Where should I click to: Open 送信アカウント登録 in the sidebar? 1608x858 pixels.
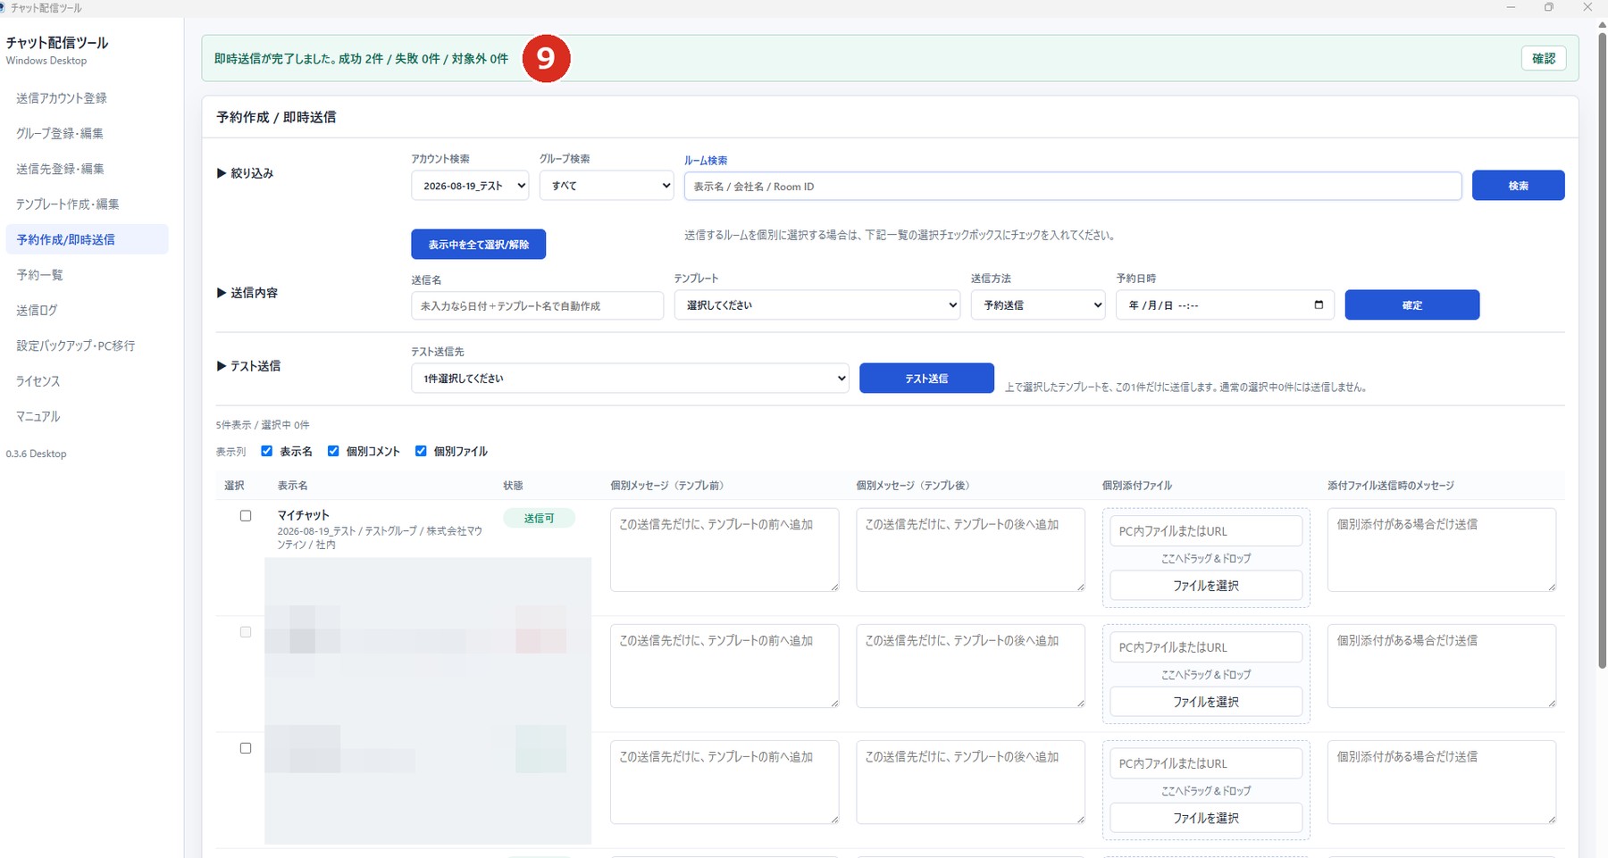[x=62, y=98]
